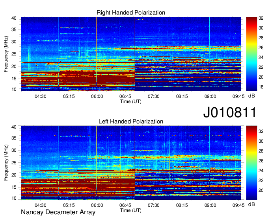268x217 pixels.
Task: Click the 'Nancay Decameter Array' caption
Action: point(58,212)
